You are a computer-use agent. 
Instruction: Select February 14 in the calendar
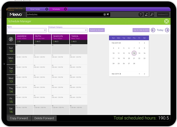[134, 53]
